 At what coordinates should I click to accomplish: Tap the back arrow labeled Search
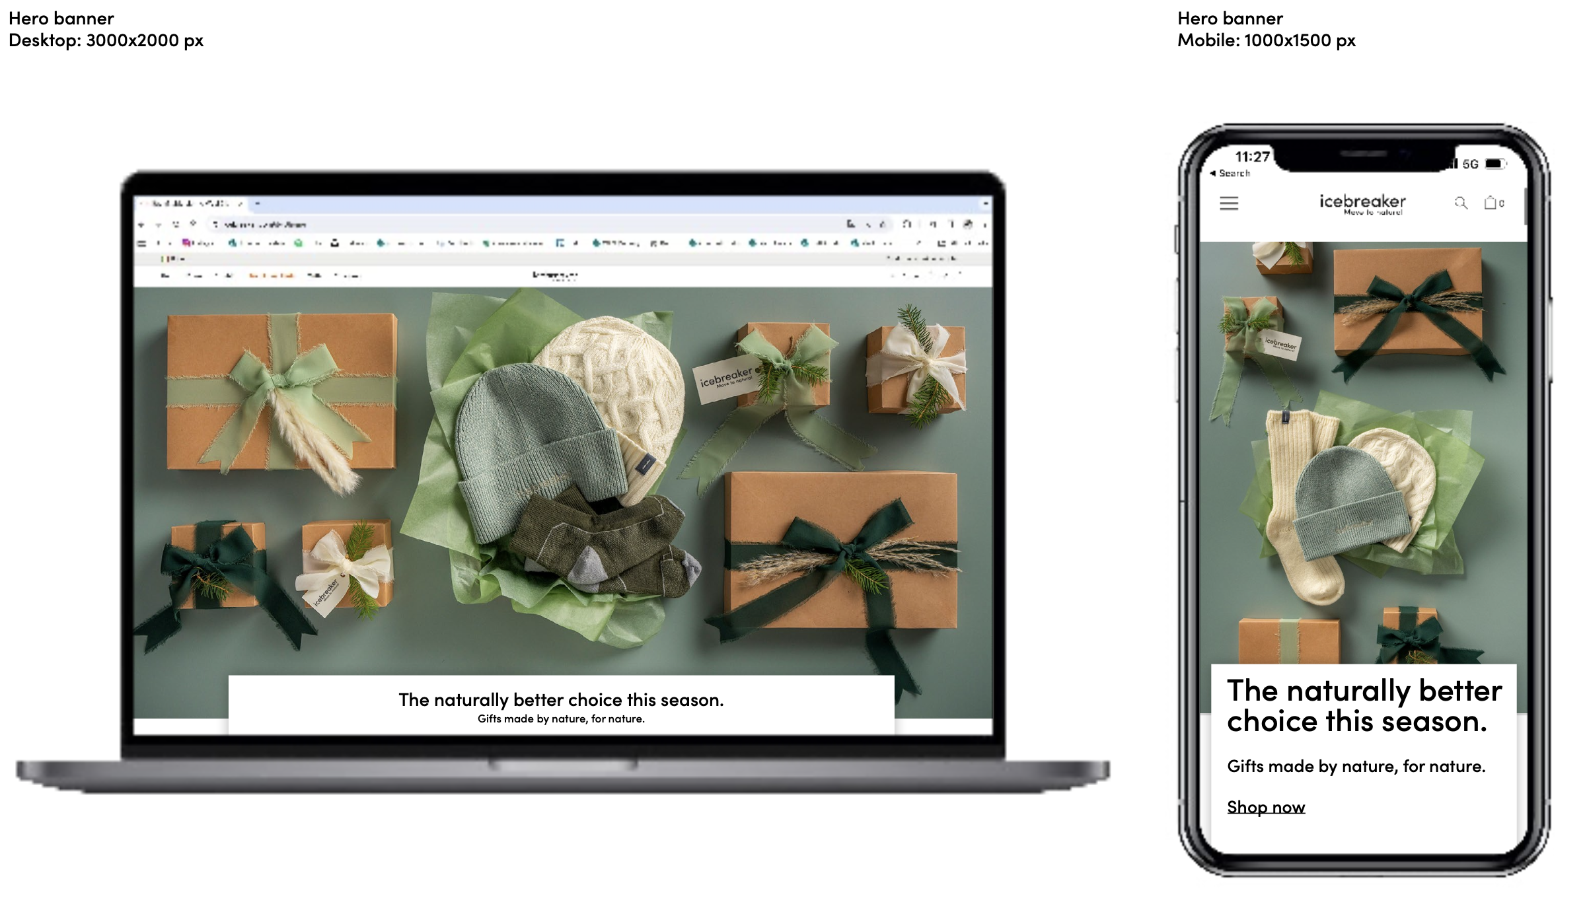tap(1230, 173)
